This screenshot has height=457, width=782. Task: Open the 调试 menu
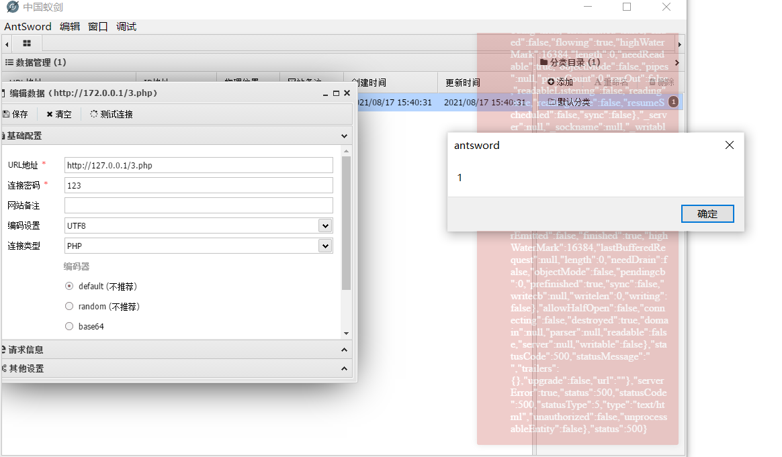tap(126, 27)
